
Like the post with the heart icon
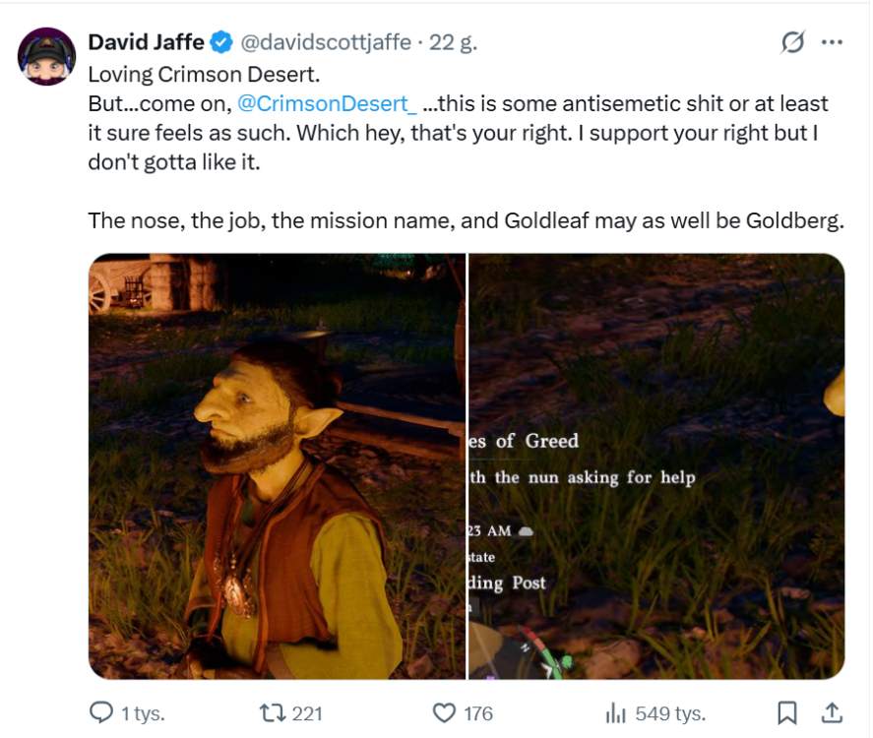coord(445,712)
